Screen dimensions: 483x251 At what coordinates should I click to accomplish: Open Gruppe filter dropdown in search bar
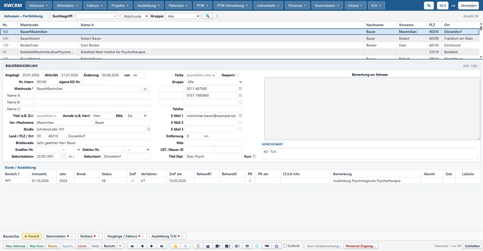point(183,16)
